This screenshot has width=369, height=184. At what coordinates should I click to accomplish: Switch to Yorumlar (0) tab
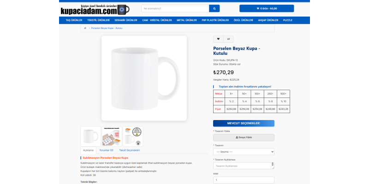(106, 150)
